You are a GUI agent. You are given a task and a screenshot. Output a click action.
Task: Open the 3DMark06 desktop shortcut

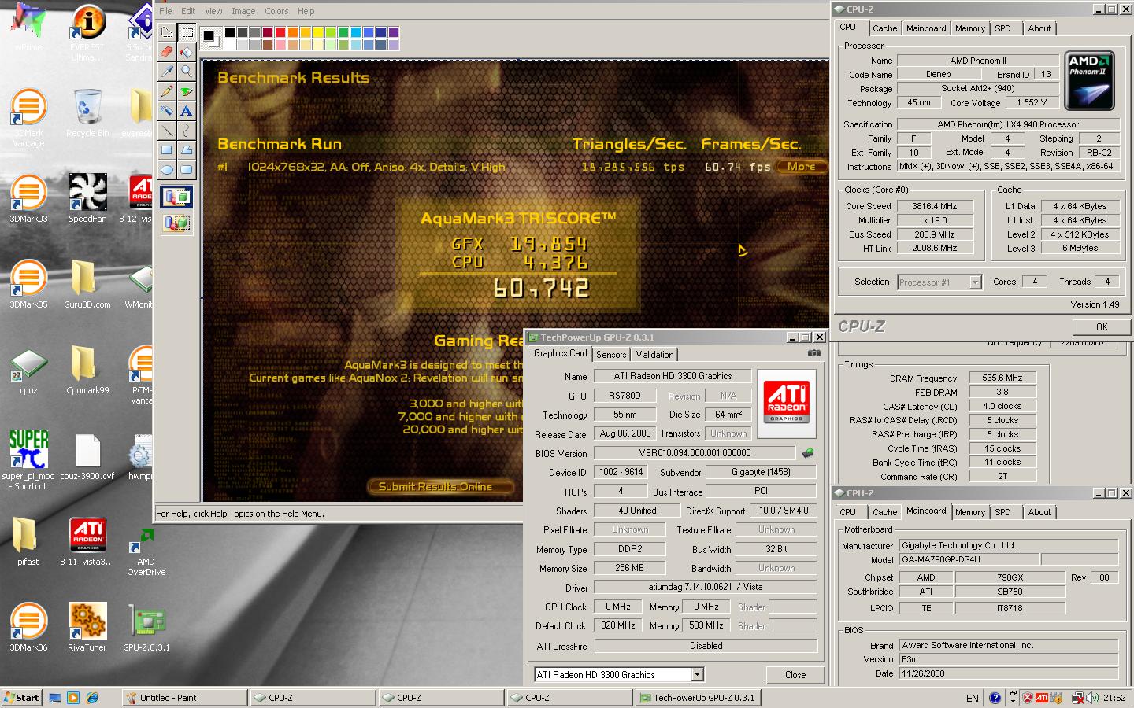(28, 626)
